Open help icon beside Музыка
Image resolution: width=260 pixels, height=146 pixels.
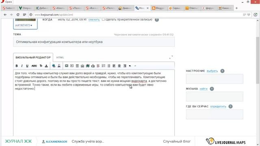212,89
